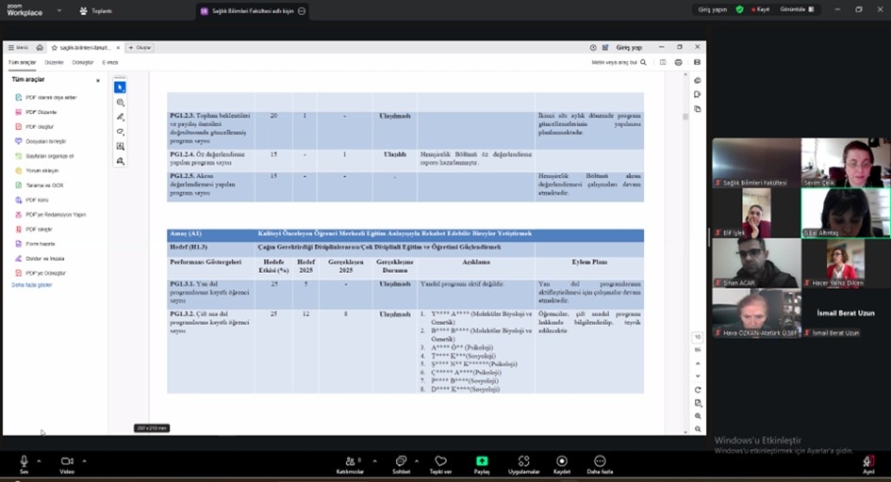Select Sevim Çelik's video thumbnail

(845, 162)
